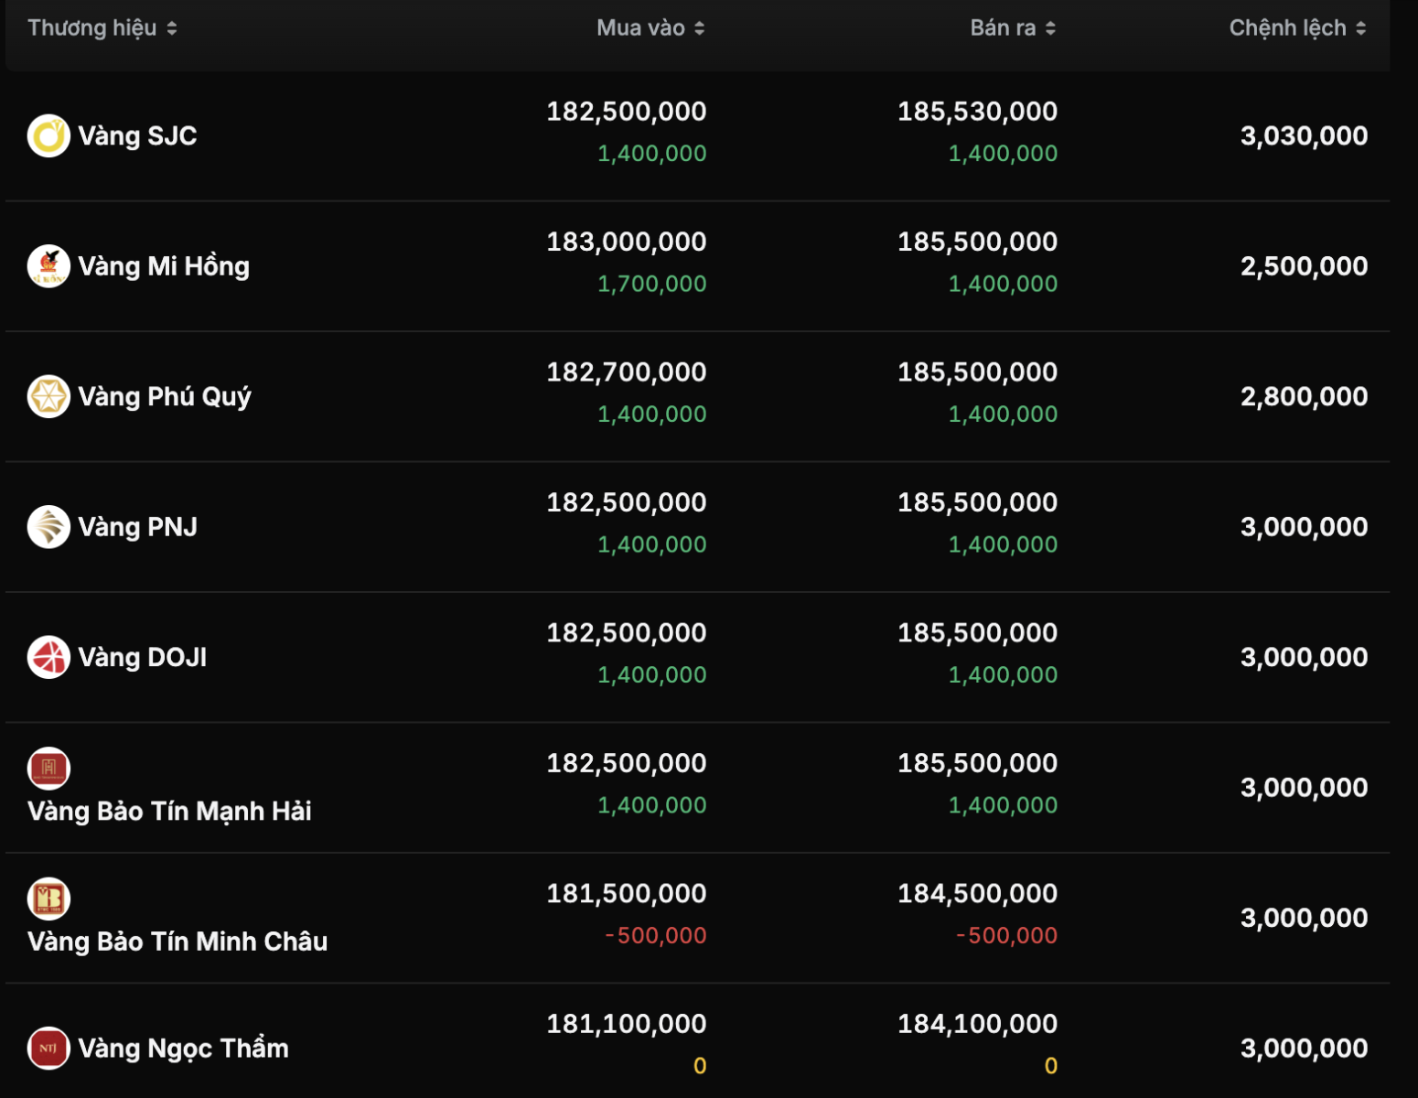1418x1098 pixels.
Task: Click Bảo Tín Minh Châu sell price 184,500,000
Action: click(x=977, y=894)
